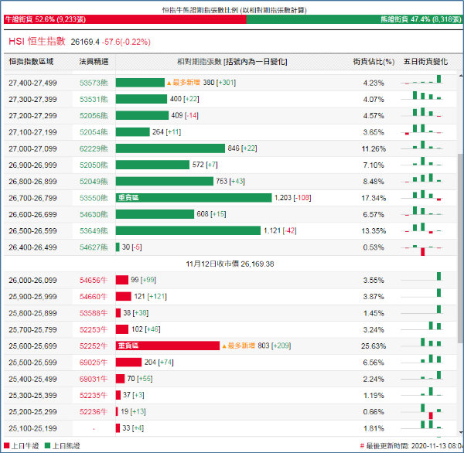Screen dimensions: 464x453
Task: Click the five-day chart for 25,600-25,699
Action: coord(422,342)
